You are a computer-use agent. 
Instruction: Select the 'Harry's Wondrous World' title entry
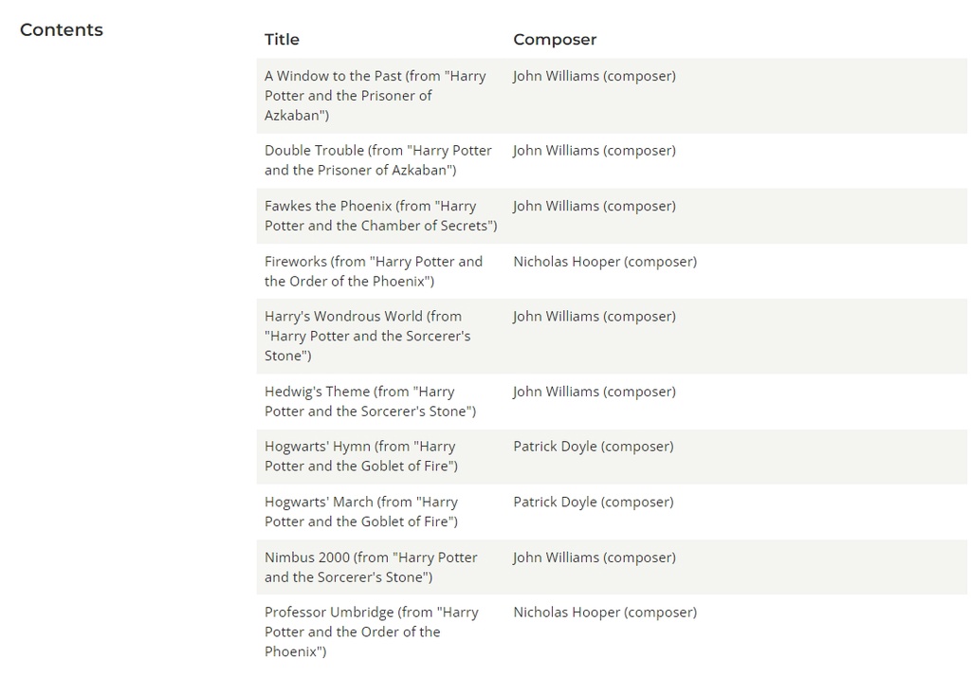coord(368,336)
